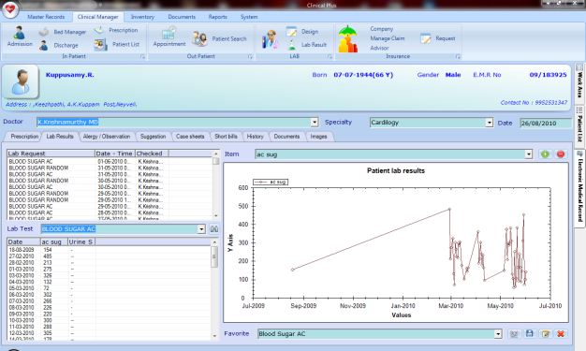
Task: Click the chart icon beside Favorite
Action: [x=514, y=334]
